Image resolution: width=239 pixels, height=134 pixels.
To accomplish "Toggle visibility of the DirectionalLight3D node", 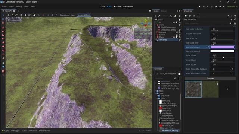I will tap(180, 30).
